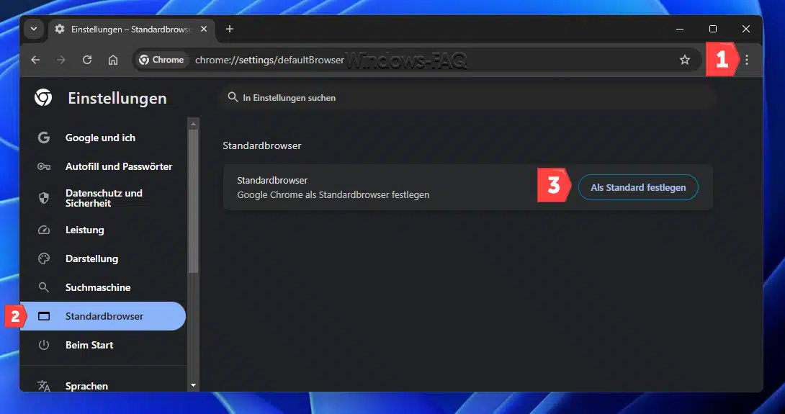785x414 pixels.
Task: Close the Einstellungen tab
Action: tap(202, 29)
